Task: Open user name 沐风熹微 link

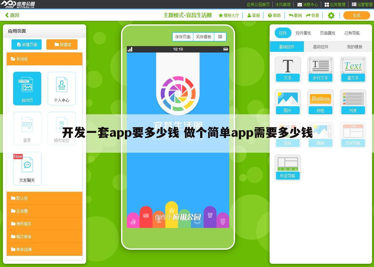Action: (x=283, y=4)
